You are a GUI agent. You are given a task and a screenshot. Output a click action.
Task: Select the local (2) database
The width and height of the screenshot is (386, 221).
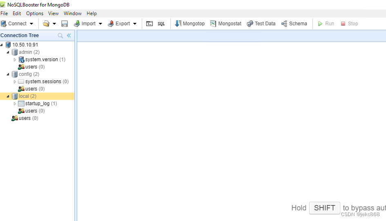tap(37, 96)
